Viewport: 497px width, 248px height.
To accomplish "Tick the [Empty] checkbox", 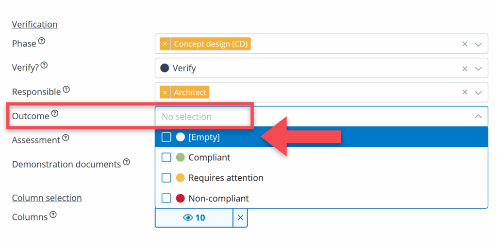I will pos(166,137).
